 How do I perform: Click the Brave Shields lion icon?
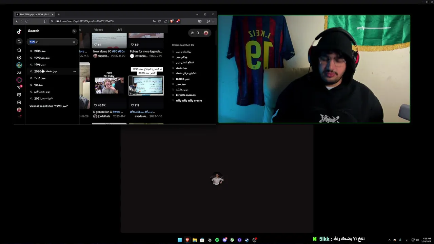pyautogui.click(x=172, y=21)
